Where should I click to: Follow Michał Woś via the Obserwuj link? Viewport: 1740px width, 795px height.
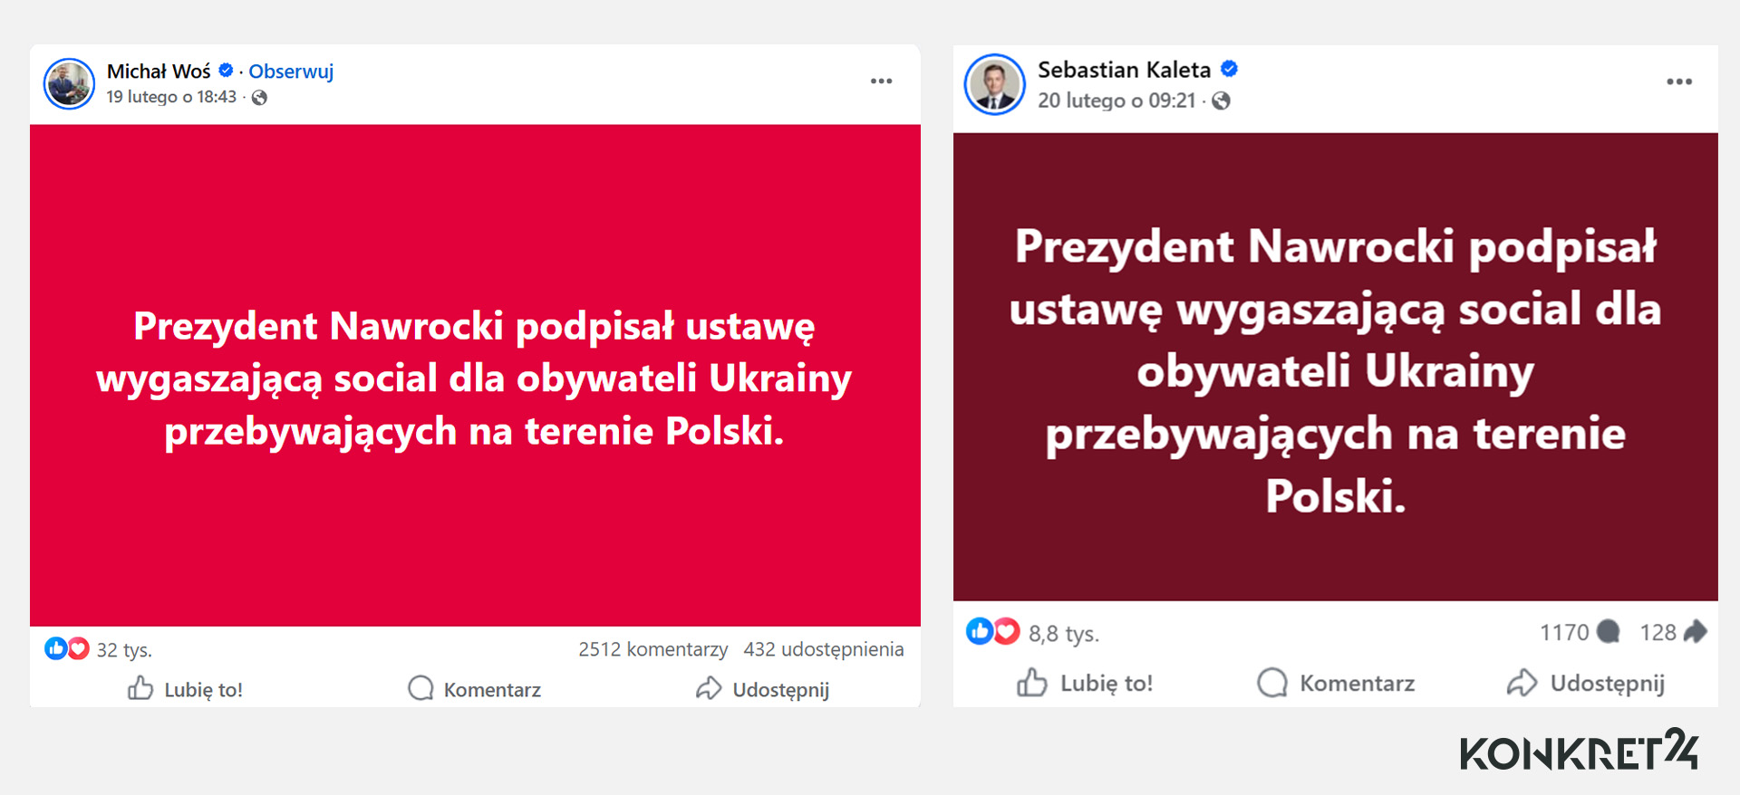pyautogui.click(x=290, y=71)
